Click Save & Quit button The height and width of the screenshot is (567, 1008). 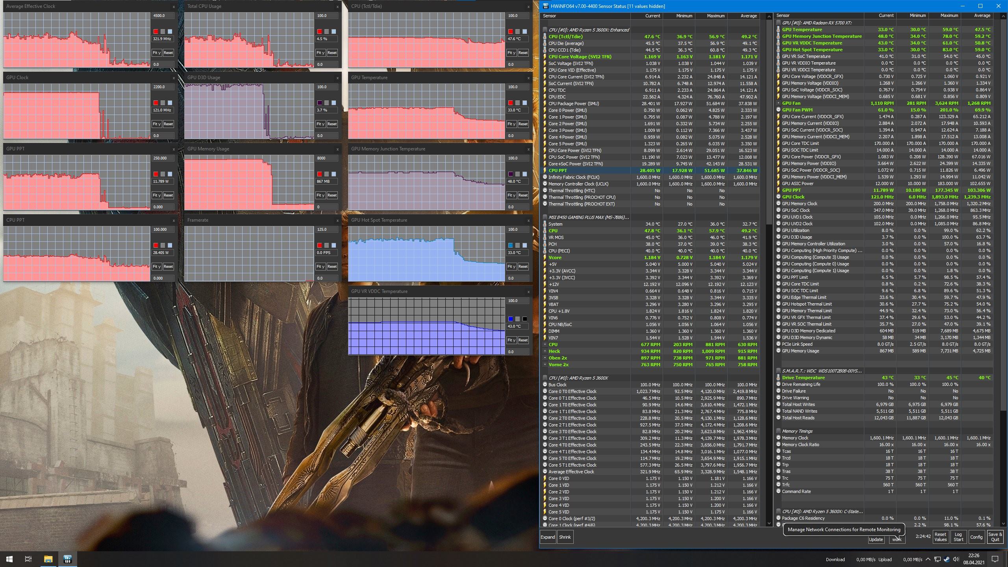pyautogui.click(x=995, y=537)
